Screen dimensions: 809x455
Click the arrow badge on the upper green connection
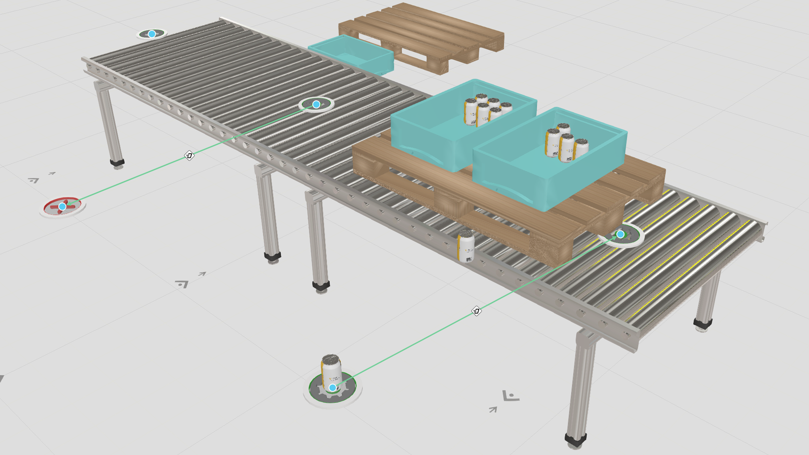tap(190, 156)
